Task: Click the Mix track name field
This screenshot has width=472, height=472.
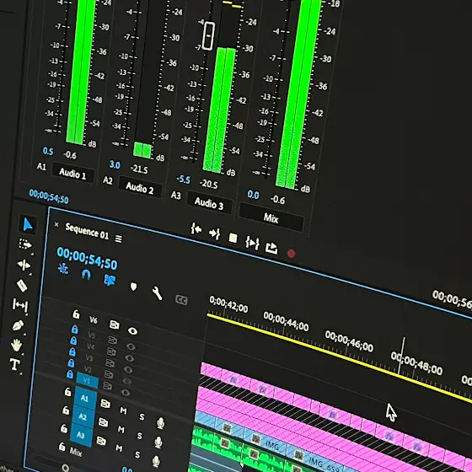Action: coord(271,217)
